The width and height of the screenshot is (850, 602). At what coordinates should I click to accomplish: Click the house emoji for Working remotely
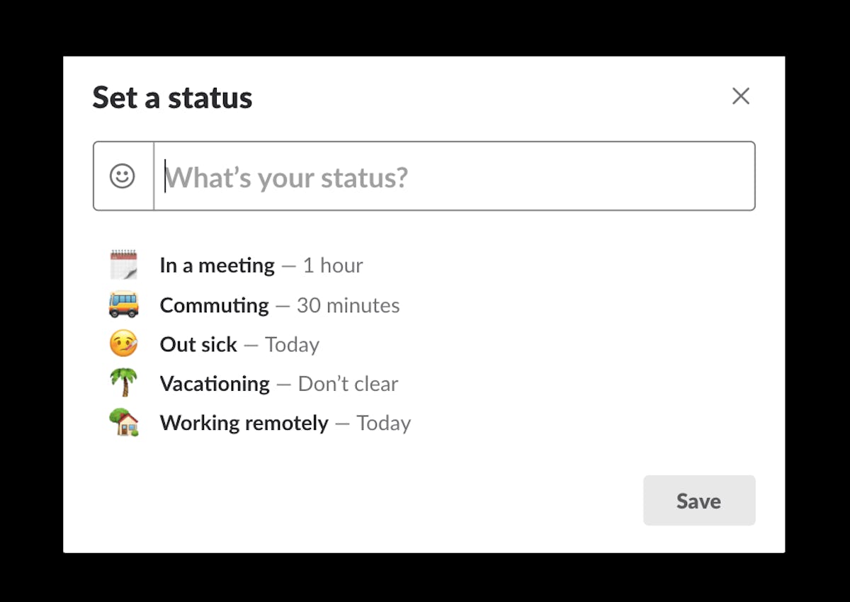(x=123, y=423)
